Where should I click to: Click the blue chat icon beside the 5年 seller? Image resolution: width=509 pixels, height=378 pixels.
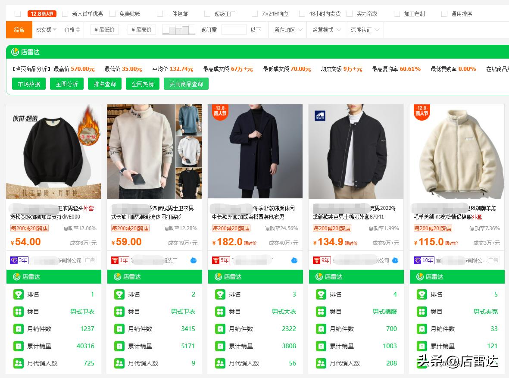click(x=294, y=260)
